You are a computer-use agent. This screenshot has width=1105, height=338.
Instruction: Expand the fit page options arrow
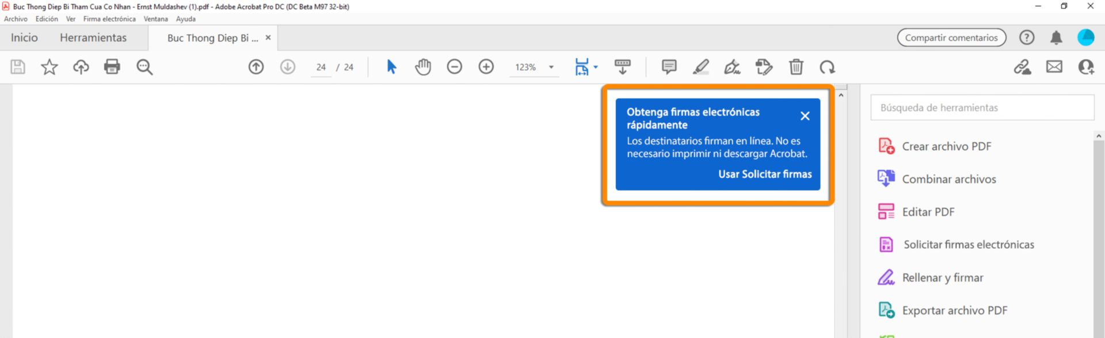596,67
